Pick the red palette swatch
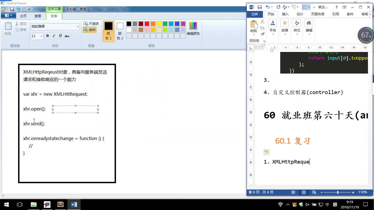 (x=147, y=24)
